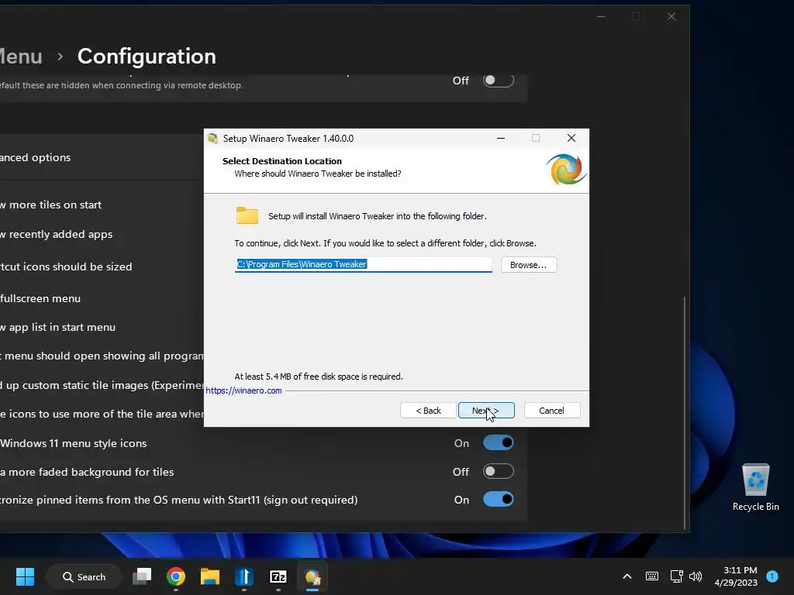
Task: Click the 'Select Destination Location' heading
Action: tap(282, 161)
